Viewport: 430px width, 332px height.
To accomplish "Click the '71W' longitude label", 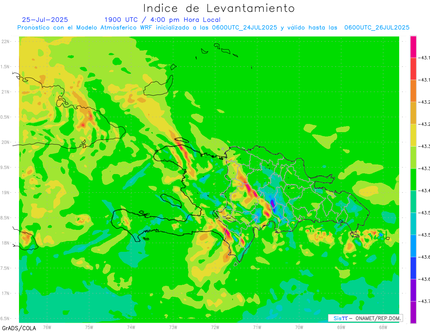I will click(x=257, y=327).
